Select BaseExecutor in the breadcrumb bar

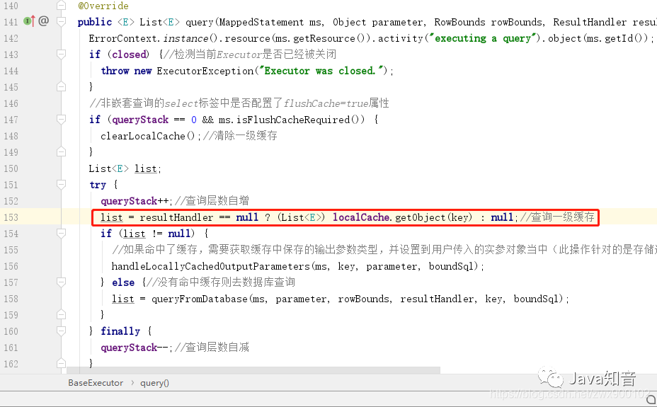[x=96, y=383]
